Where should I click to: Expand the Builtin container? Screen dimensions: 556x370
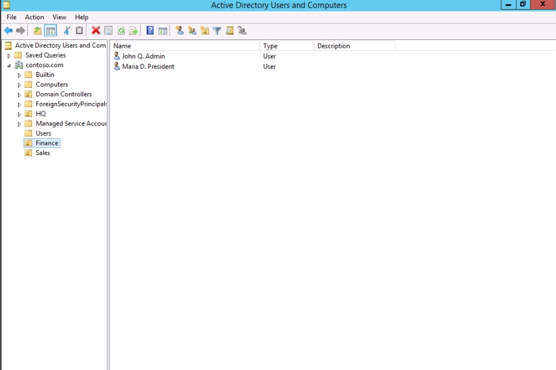(19, 75)
